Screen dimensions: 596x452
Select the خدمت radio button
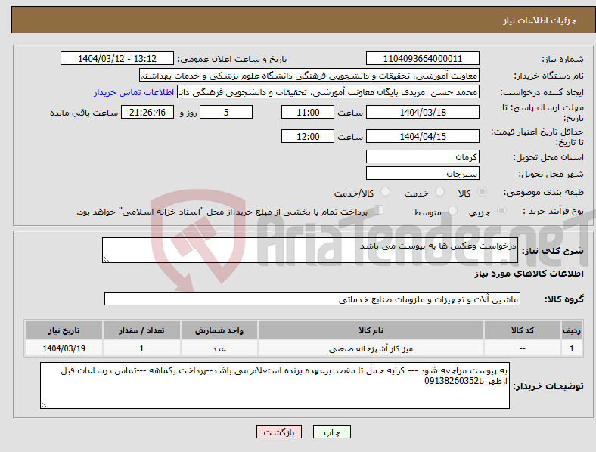coord(439,192)
